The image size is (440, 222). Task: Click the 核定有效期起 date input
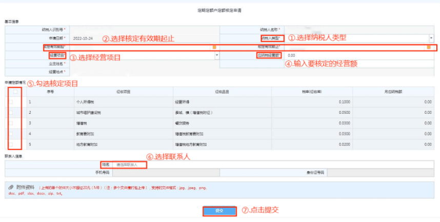(x=141, y=47)
